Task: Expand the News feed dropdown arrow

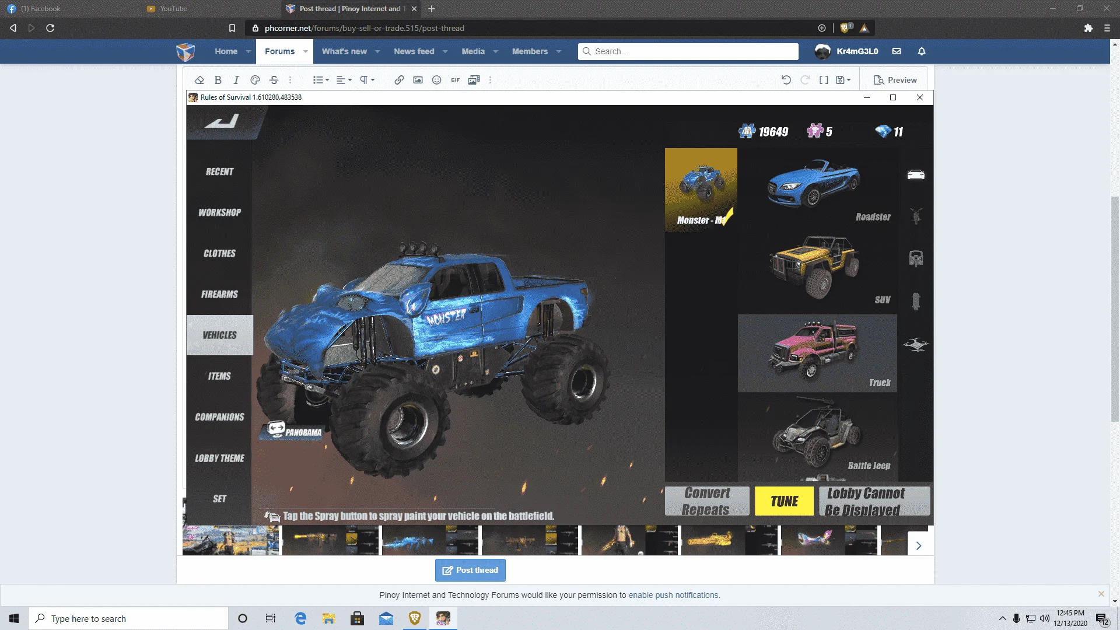Action: coord(445,51)
